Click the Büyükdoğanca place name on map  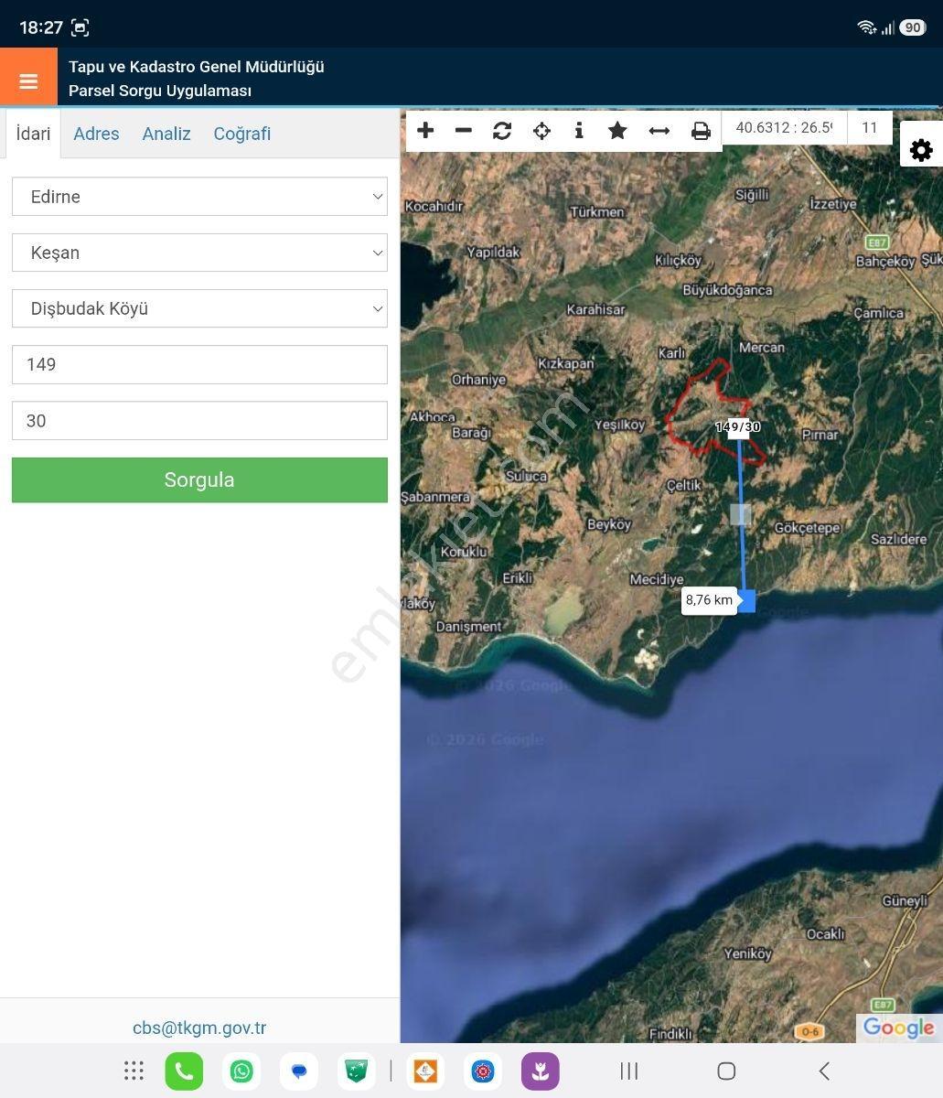pos(728,291)
